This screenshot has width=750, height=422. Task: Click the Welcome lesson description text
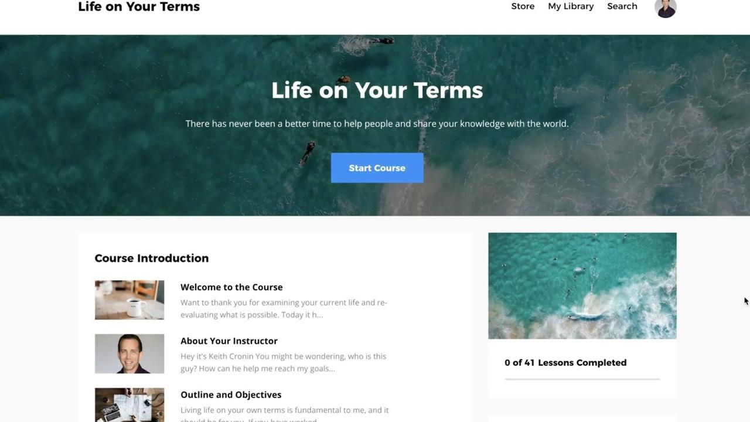tap(284, 309)
